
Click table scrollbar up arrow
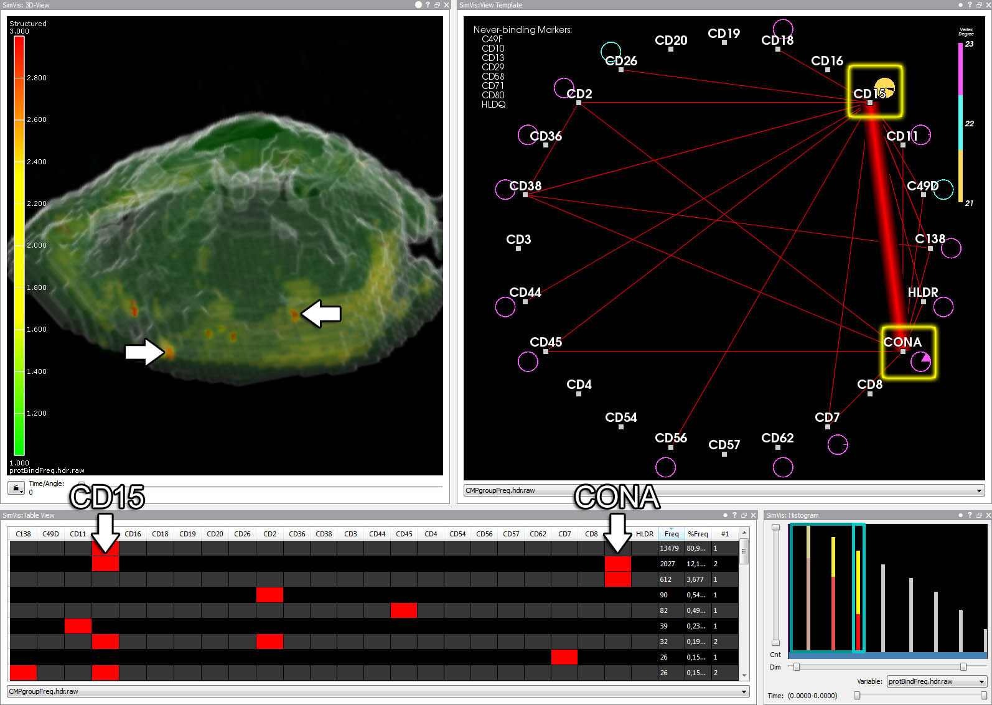pos(744,533)
